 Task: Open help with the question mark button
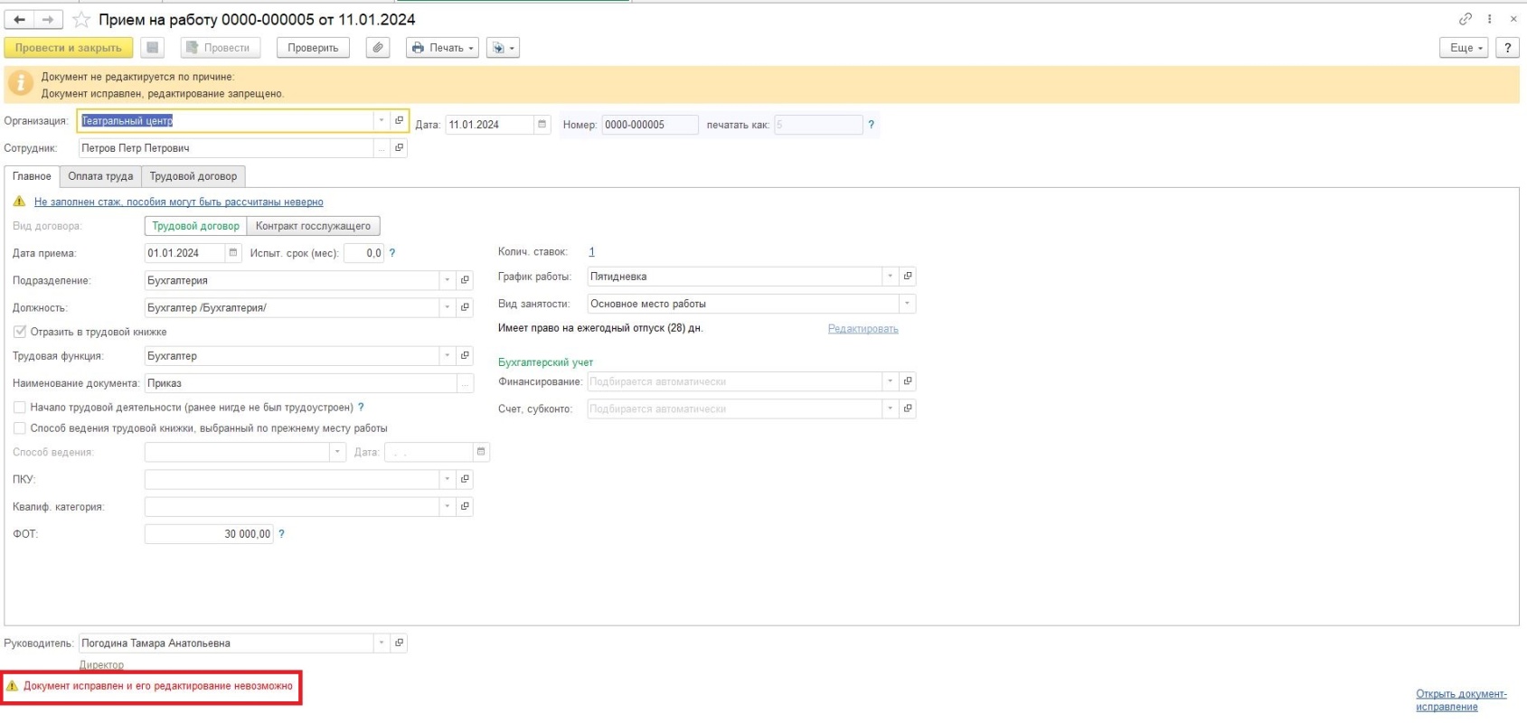1507,48
